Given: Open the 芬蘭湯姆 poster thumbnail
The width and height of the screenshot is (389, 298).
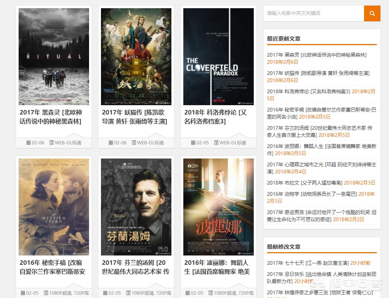Looking at the screenshot, I should click(136, 207).
